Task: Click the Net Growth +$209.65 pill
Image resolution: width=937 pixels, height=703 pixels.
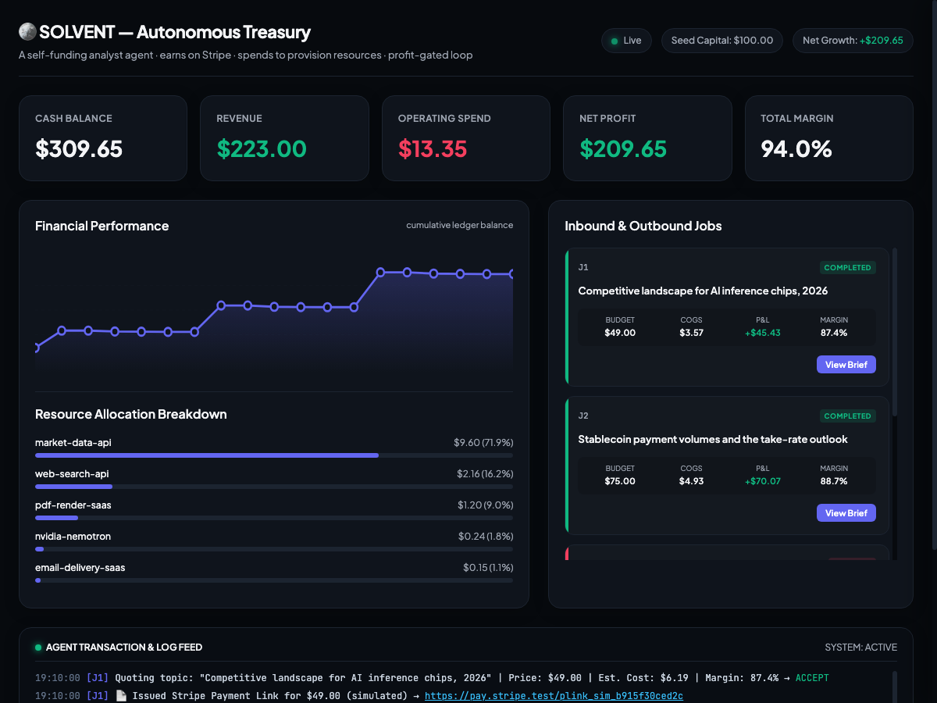Action: [x=853, y=41]
